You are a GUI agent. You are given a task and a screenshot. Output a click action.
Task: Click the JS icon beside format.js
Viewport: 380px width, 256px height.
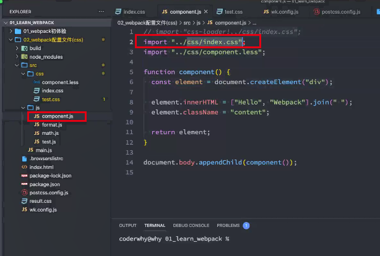pyautogui.click(x=37, y=124)
